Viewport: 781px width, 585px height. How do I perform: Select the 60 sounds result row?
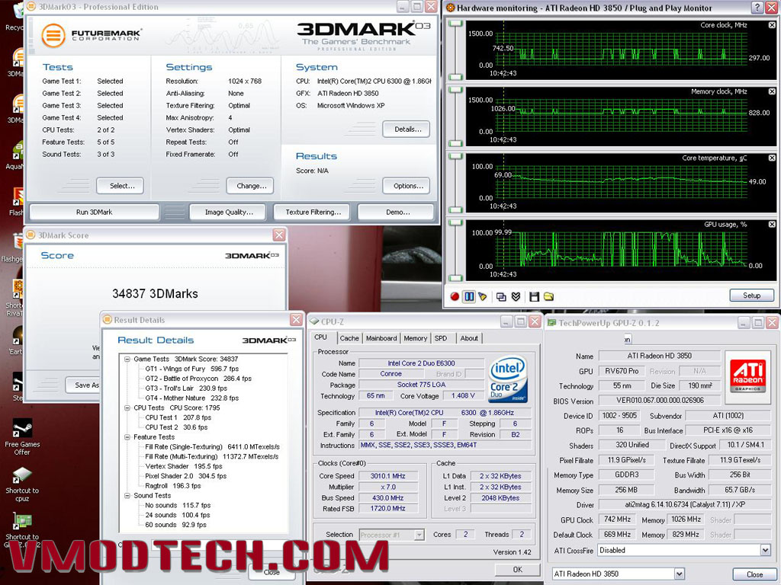click(175, 525)
